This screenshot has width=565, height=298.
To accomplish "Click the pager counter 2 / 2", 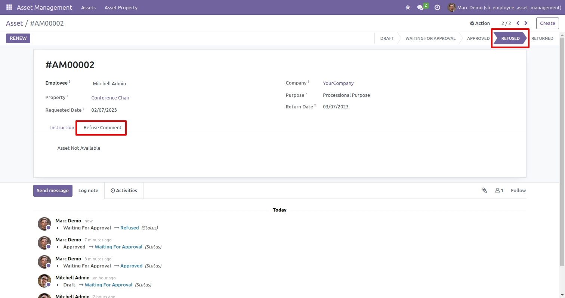I will [x=506, y=23].
